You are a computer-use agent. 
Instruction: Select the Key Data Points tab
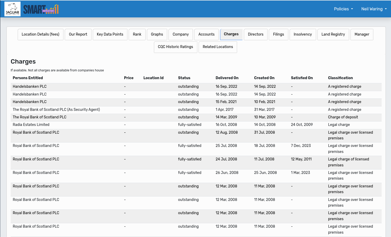[x=110, y=35]
